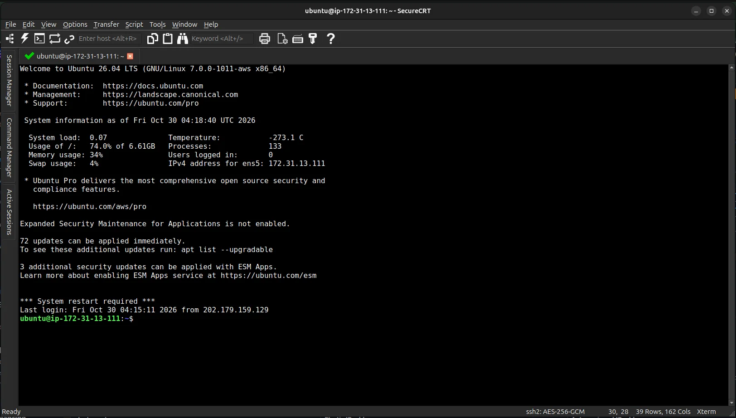
Task: Open the View menu
Action: 48,24
